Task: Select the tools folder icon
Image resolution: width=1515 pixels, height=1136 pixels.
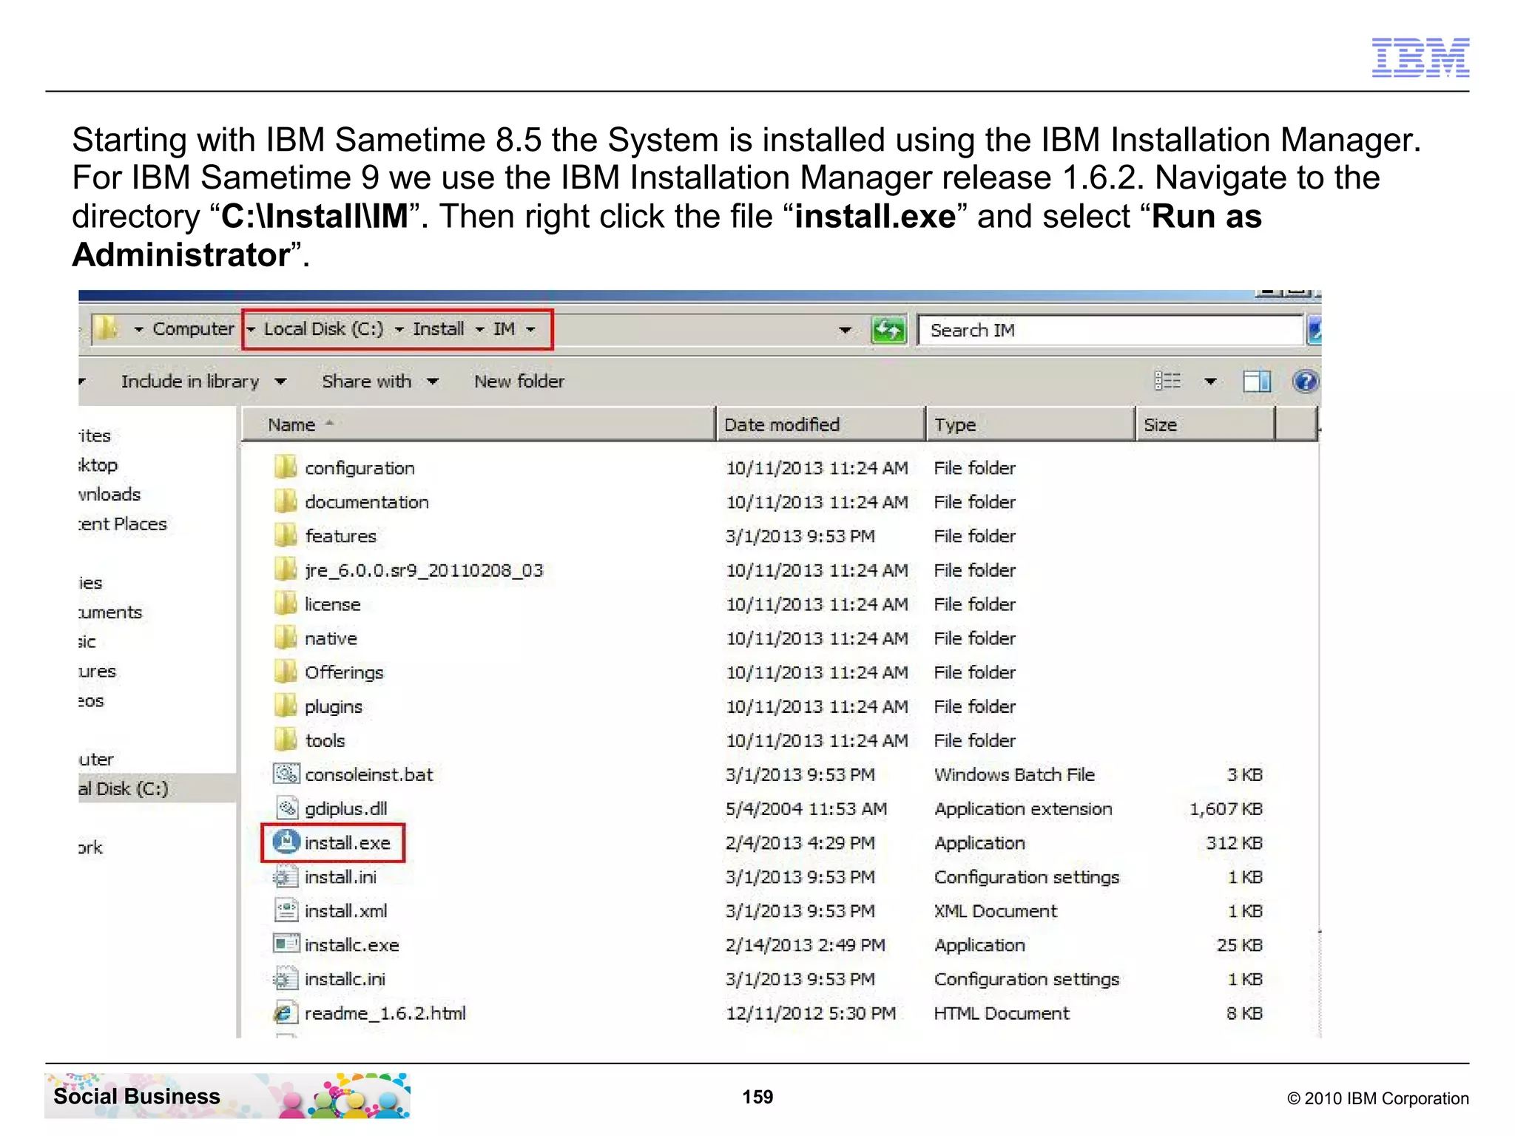Action: click(286, 740)
